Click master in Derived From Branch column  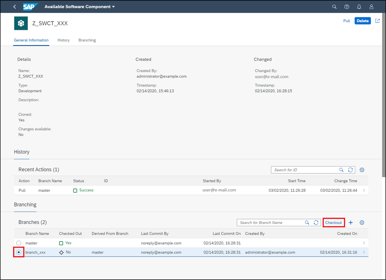98,252
